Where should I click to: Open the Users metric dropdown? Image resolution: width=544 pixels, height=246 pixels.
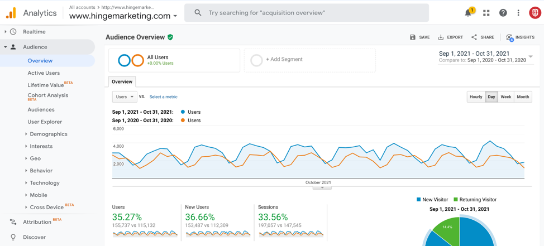tap(125, 97)
